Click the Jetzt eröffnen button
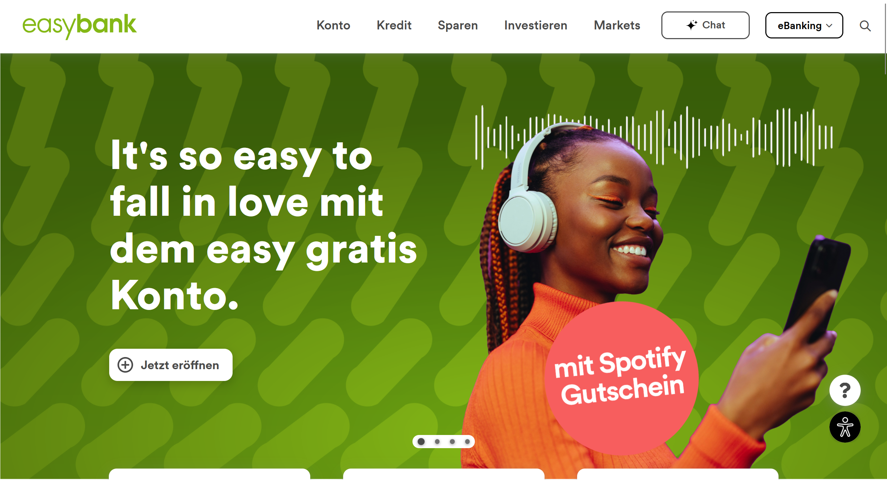Image resolution: width=887 pixels, height=480 pixels. [x=171, y=365]
